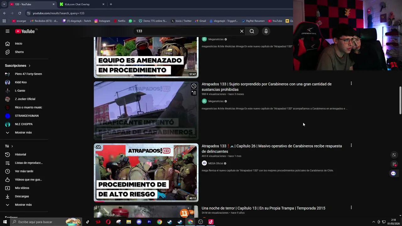The image size is (402, 226).
Task: Clear the search box with X icon
Action: (x=242, y=31)
